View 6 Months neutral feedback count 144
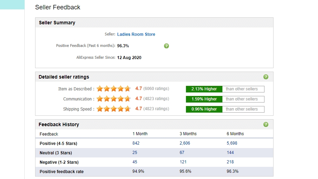 (230, 153)
